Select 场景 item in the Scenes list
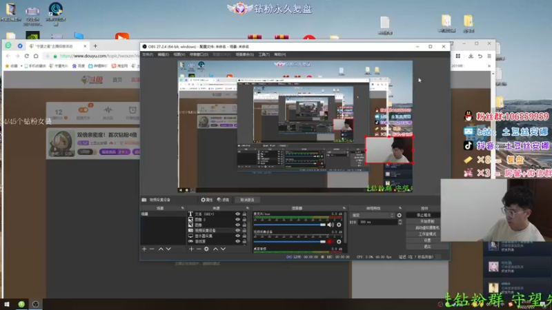This screenshot has height=310, width=552. click(163, 214)
